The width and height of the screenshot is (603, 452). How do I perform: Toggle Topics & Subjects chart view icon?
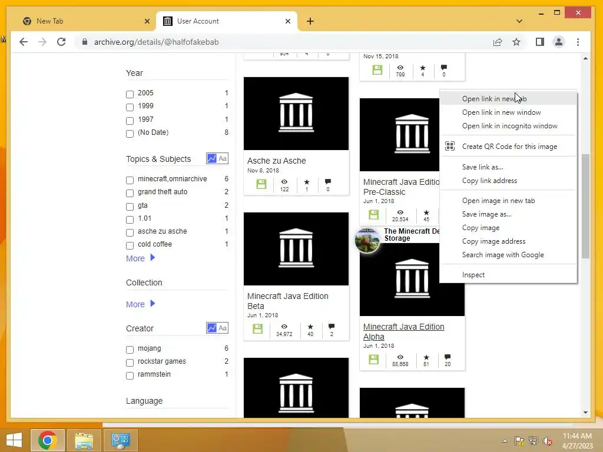point(211,158)
